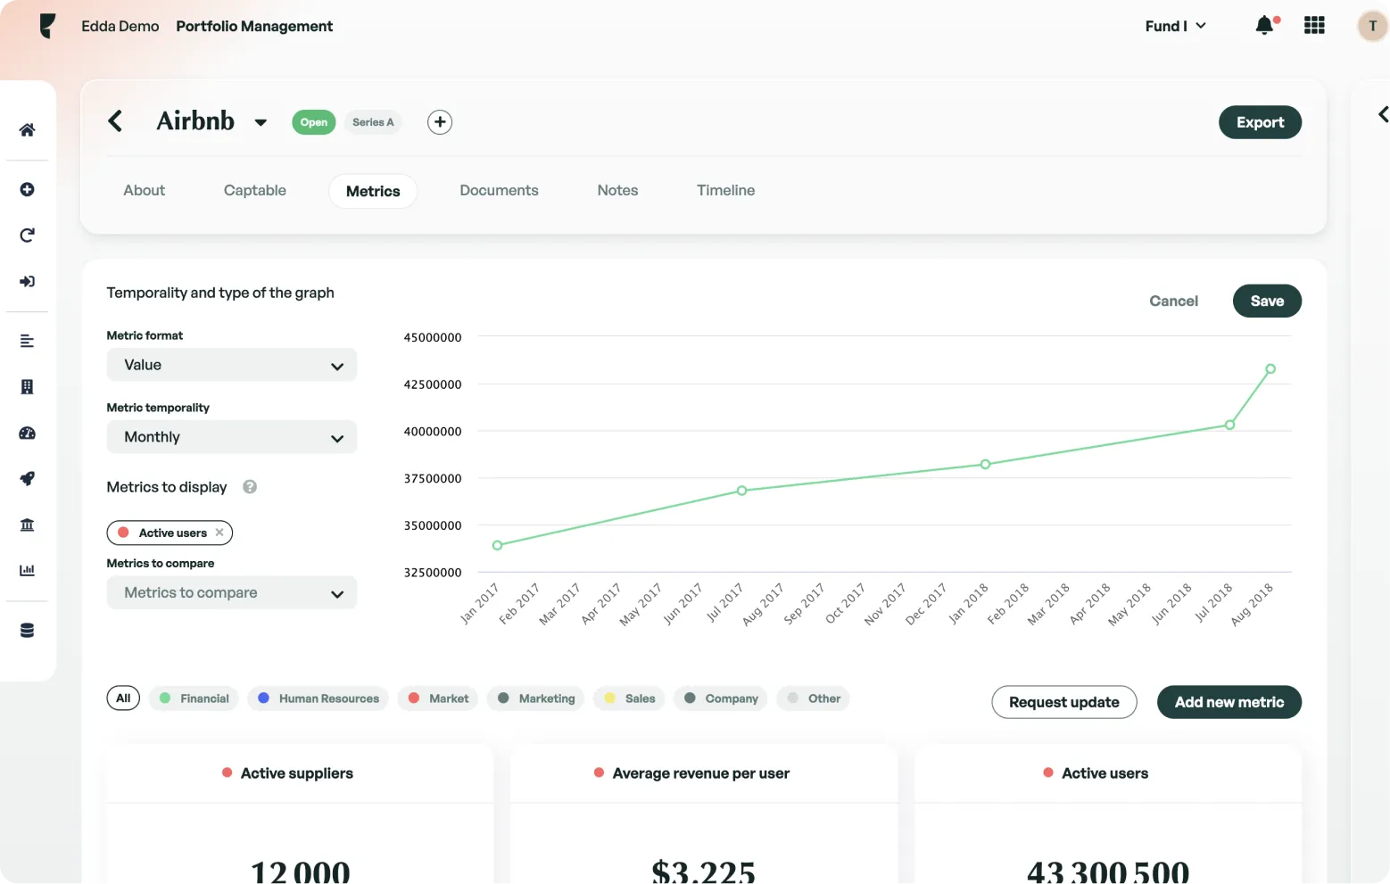
Task: Enable the Financial metrics filter
Action: tap(194, 698)
